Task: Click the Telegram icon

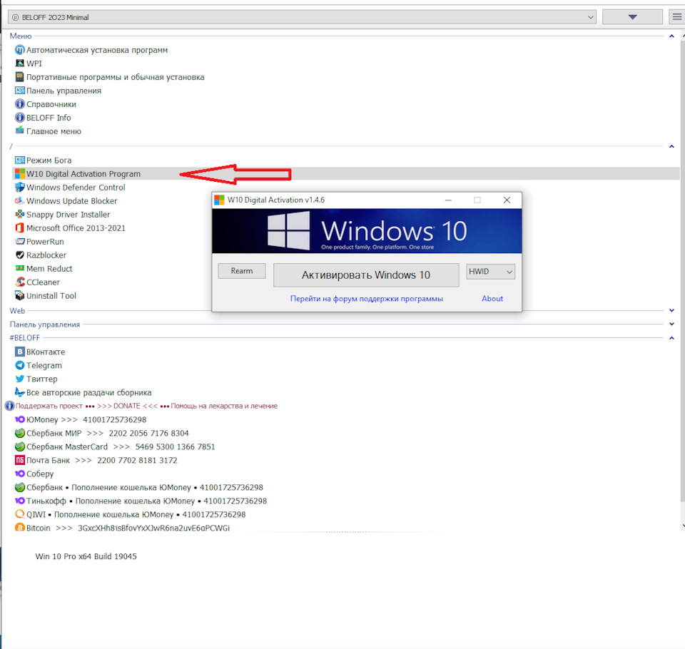Action: [x=20, y=365]
